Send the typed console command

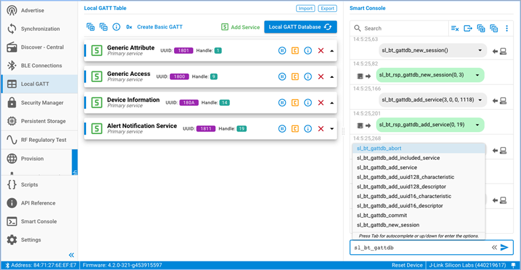pyautogui.click(x=504, y=248)
